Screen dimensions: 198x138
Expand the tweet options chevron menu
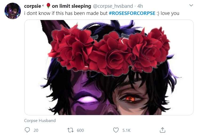point(191,5)
